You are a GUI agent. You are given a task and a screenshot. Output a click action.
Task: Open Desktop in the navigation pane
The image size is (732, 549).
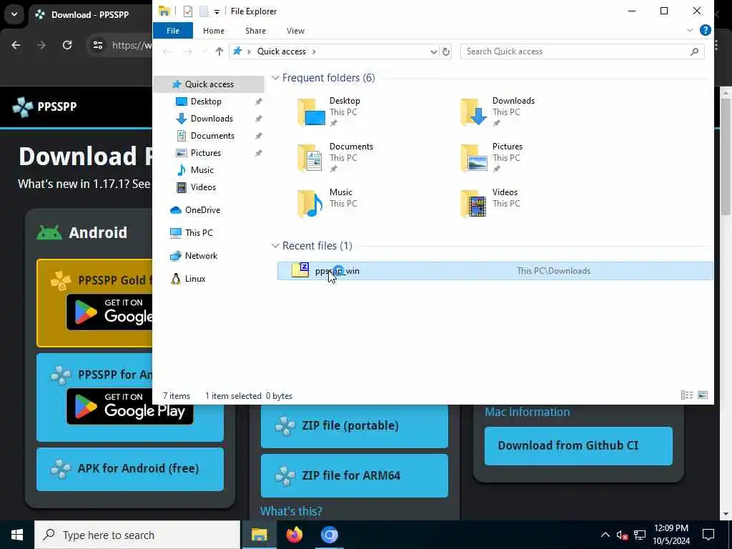click(206, 102)
